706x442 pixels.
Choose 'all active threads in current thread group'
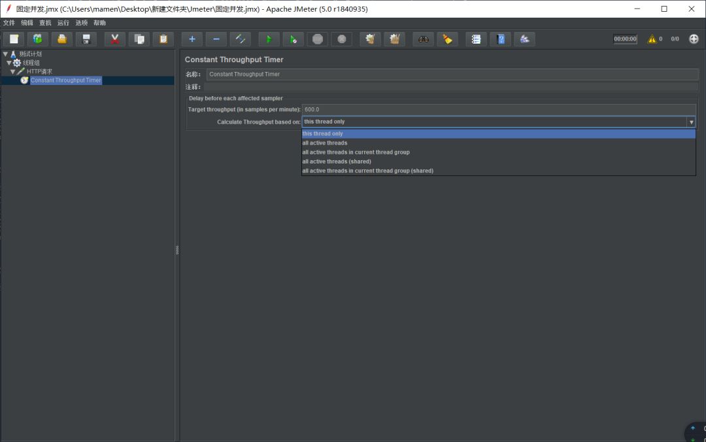498,152
